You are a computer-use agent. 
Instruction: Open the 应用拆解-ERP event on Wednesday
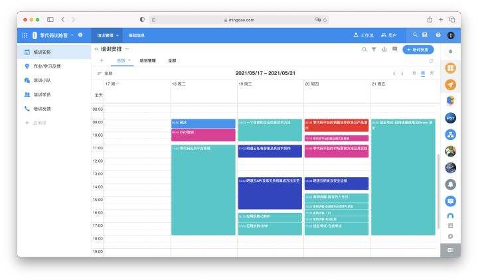tap(270, 228)
